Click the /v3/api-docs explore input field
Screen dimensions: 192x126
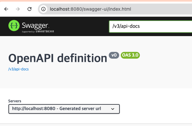pos(151,26)
